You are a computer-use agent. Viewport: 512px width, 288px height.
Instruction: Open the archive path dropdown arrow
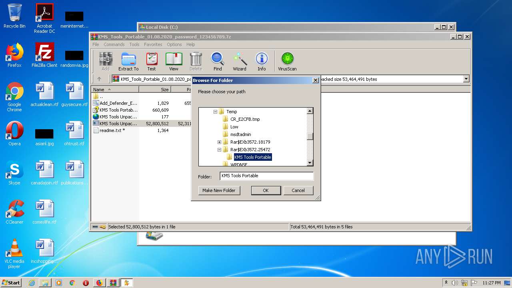click(x=466, y=79)
